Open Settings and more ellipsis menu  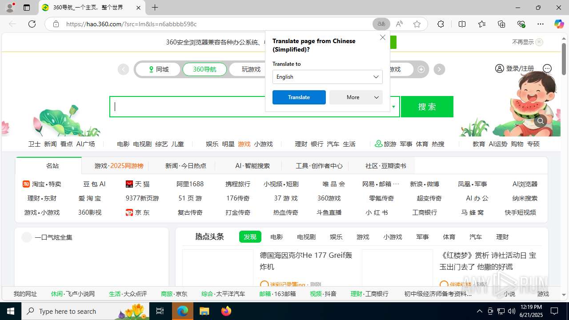541,24
